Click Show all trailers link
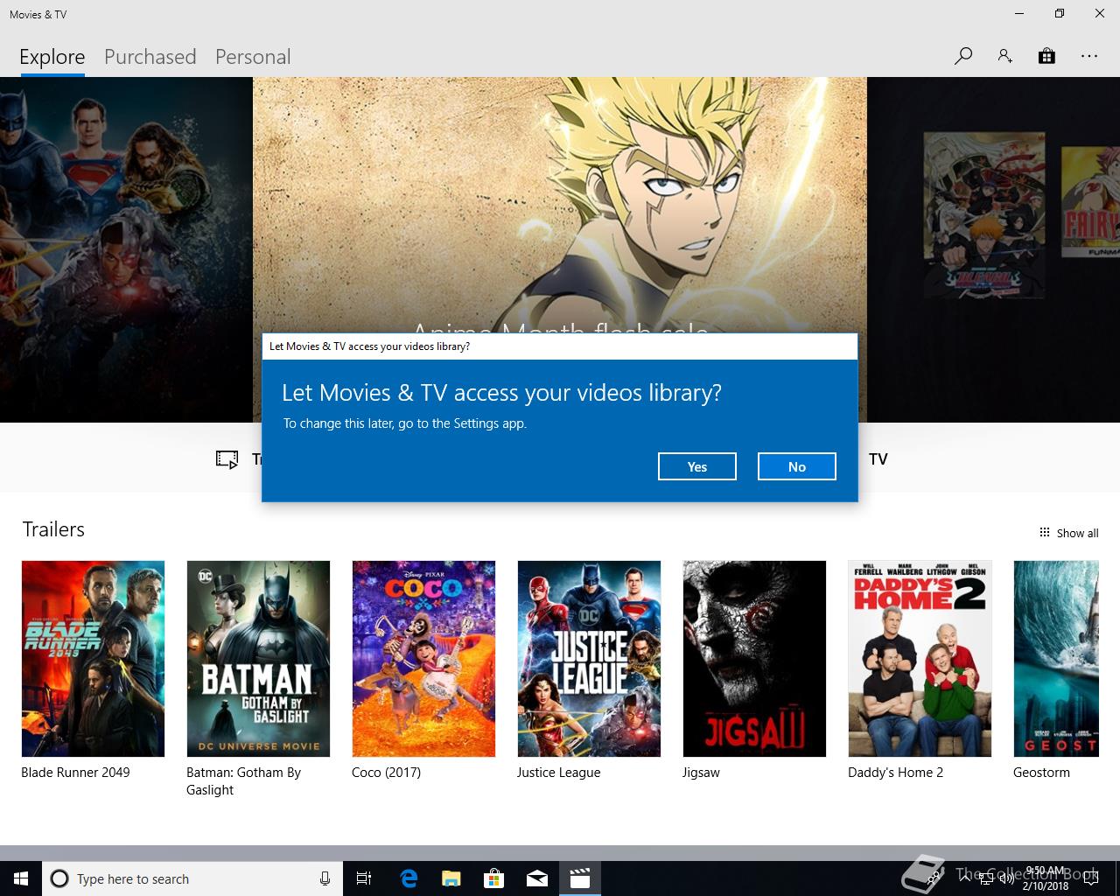 (x=1077, y=533)
